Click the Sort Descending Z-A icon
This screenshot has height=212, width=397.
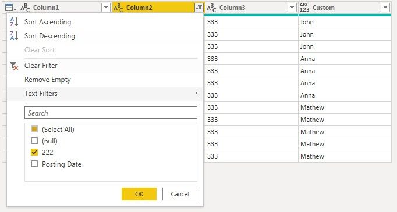point(14,36)
